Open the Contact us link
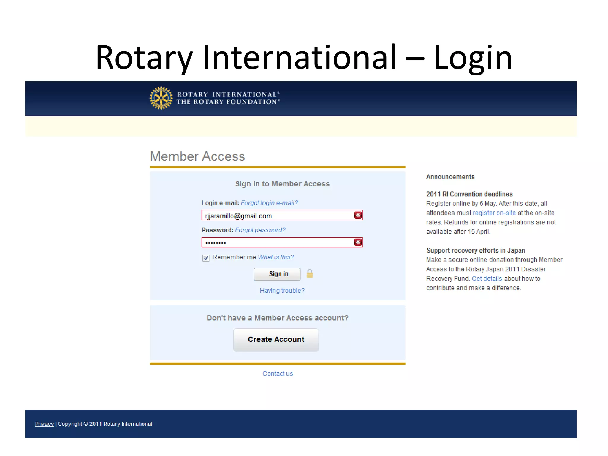608x456 pixels. (x=278, y=373)
